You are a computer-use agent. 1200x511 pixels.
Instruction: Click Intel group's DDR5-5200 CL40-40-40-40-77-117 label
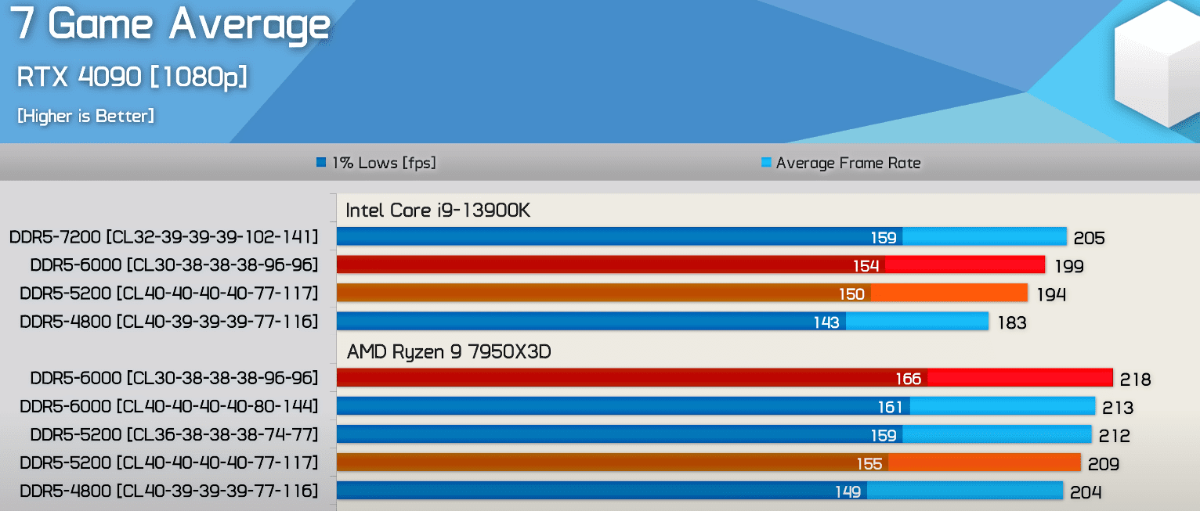(169, 293)
